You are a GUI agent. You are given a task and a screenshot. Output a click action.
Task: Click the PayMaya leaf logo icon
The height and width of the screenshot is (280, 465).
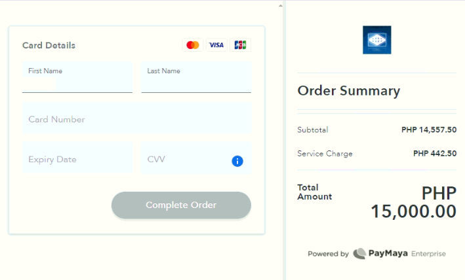coord(359,254)
